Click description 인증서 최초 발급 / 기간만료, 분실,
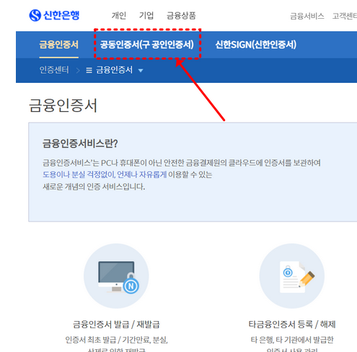 point(116,340)
